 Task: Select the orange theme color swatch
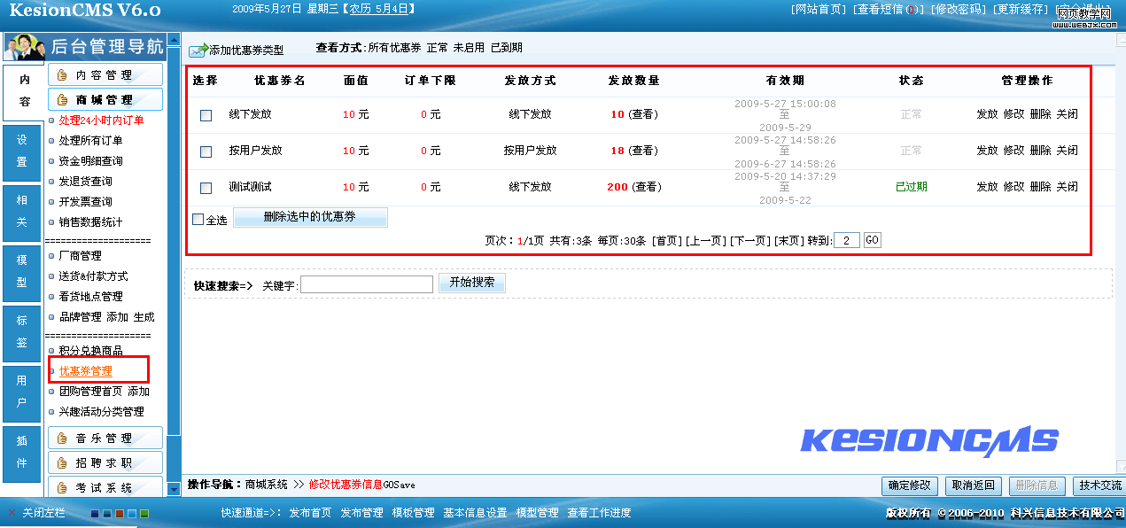coord(120,514)
